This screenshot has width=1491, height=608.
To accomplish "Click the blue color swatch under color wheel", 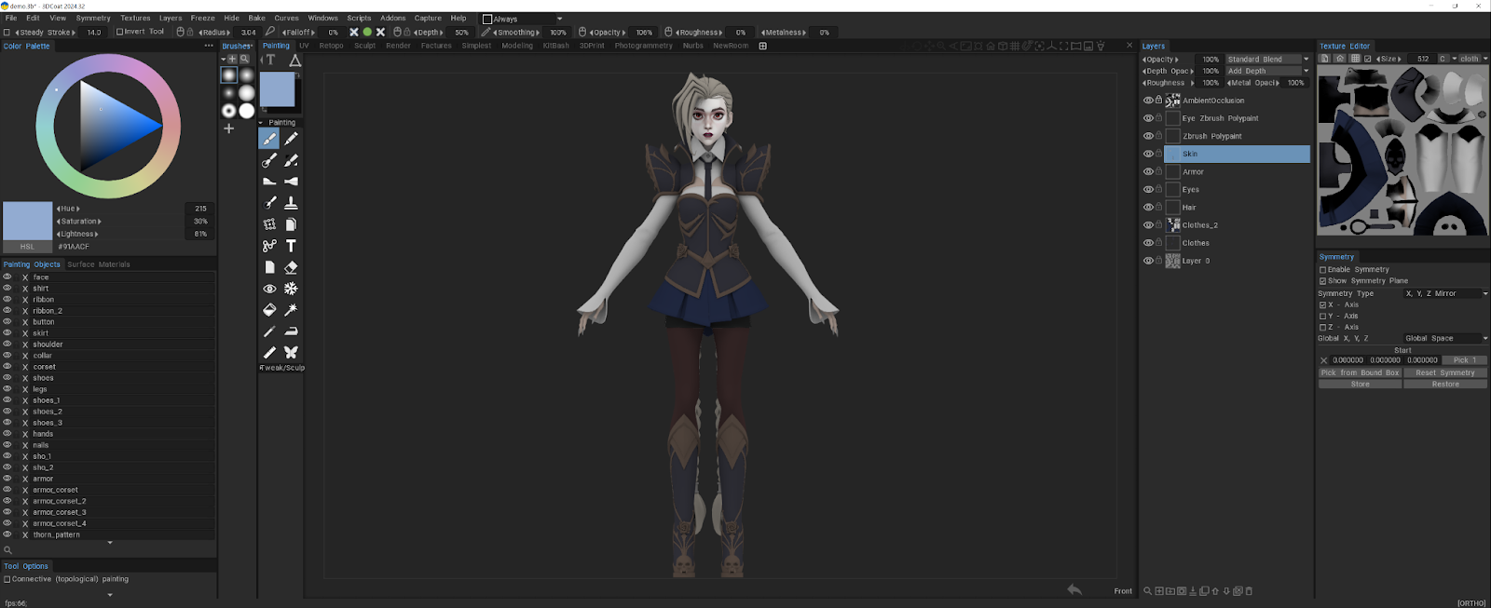I will [28, 222].
